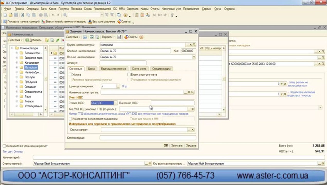Open the Зарплата menu

coord(132,9)
